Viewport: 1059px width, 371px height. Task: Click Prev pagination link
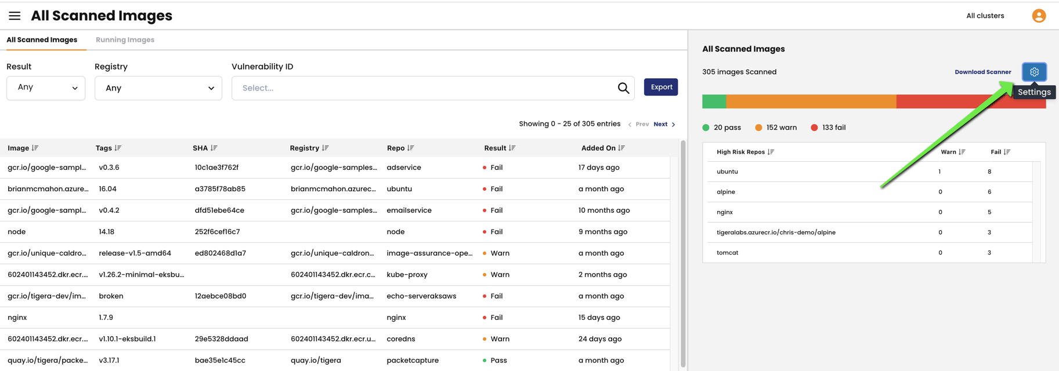click(642, 124)
